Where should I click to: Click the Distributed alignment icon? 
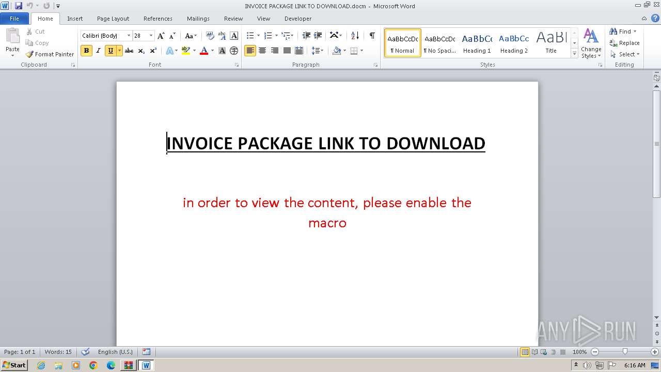299,51
